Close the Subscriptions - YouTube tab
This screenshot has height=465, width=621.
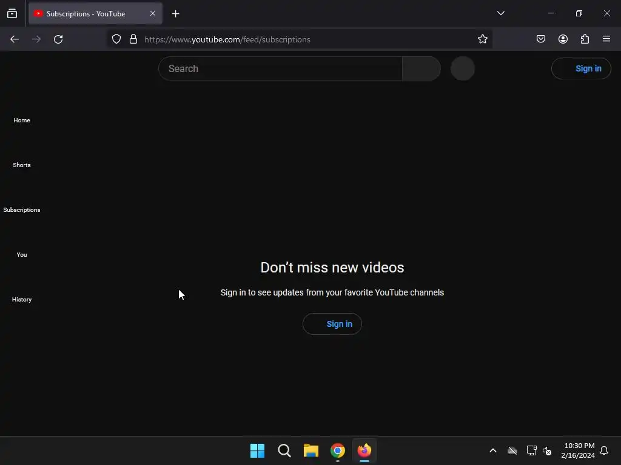click(153, 13)
